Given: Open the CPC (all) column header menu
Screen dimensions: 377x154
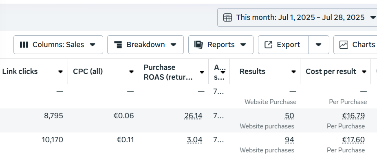Looking at the screenshot, I should pyautogui.click(x=131, y=72).
